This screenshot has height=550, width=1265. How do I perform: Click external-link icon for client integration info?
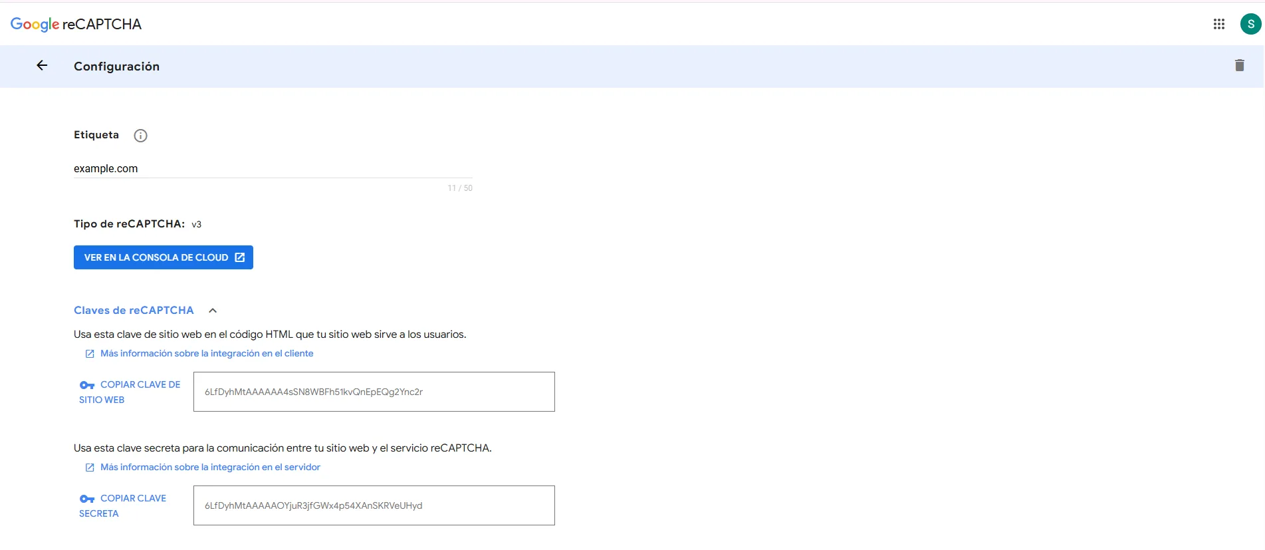coord(90,354)
